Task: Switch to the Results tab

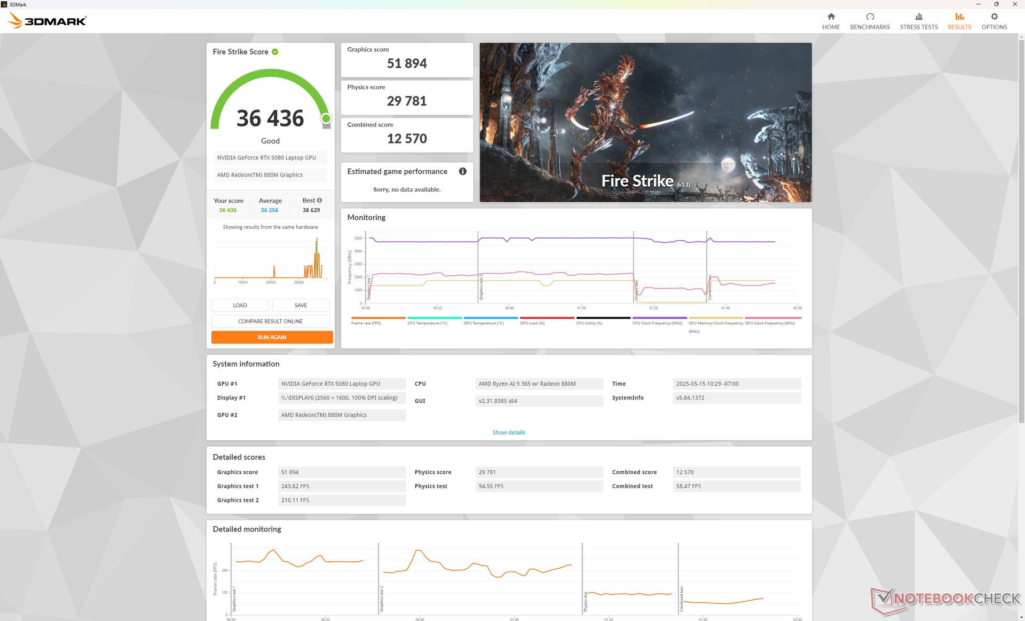Action: (x=959, y=21)
